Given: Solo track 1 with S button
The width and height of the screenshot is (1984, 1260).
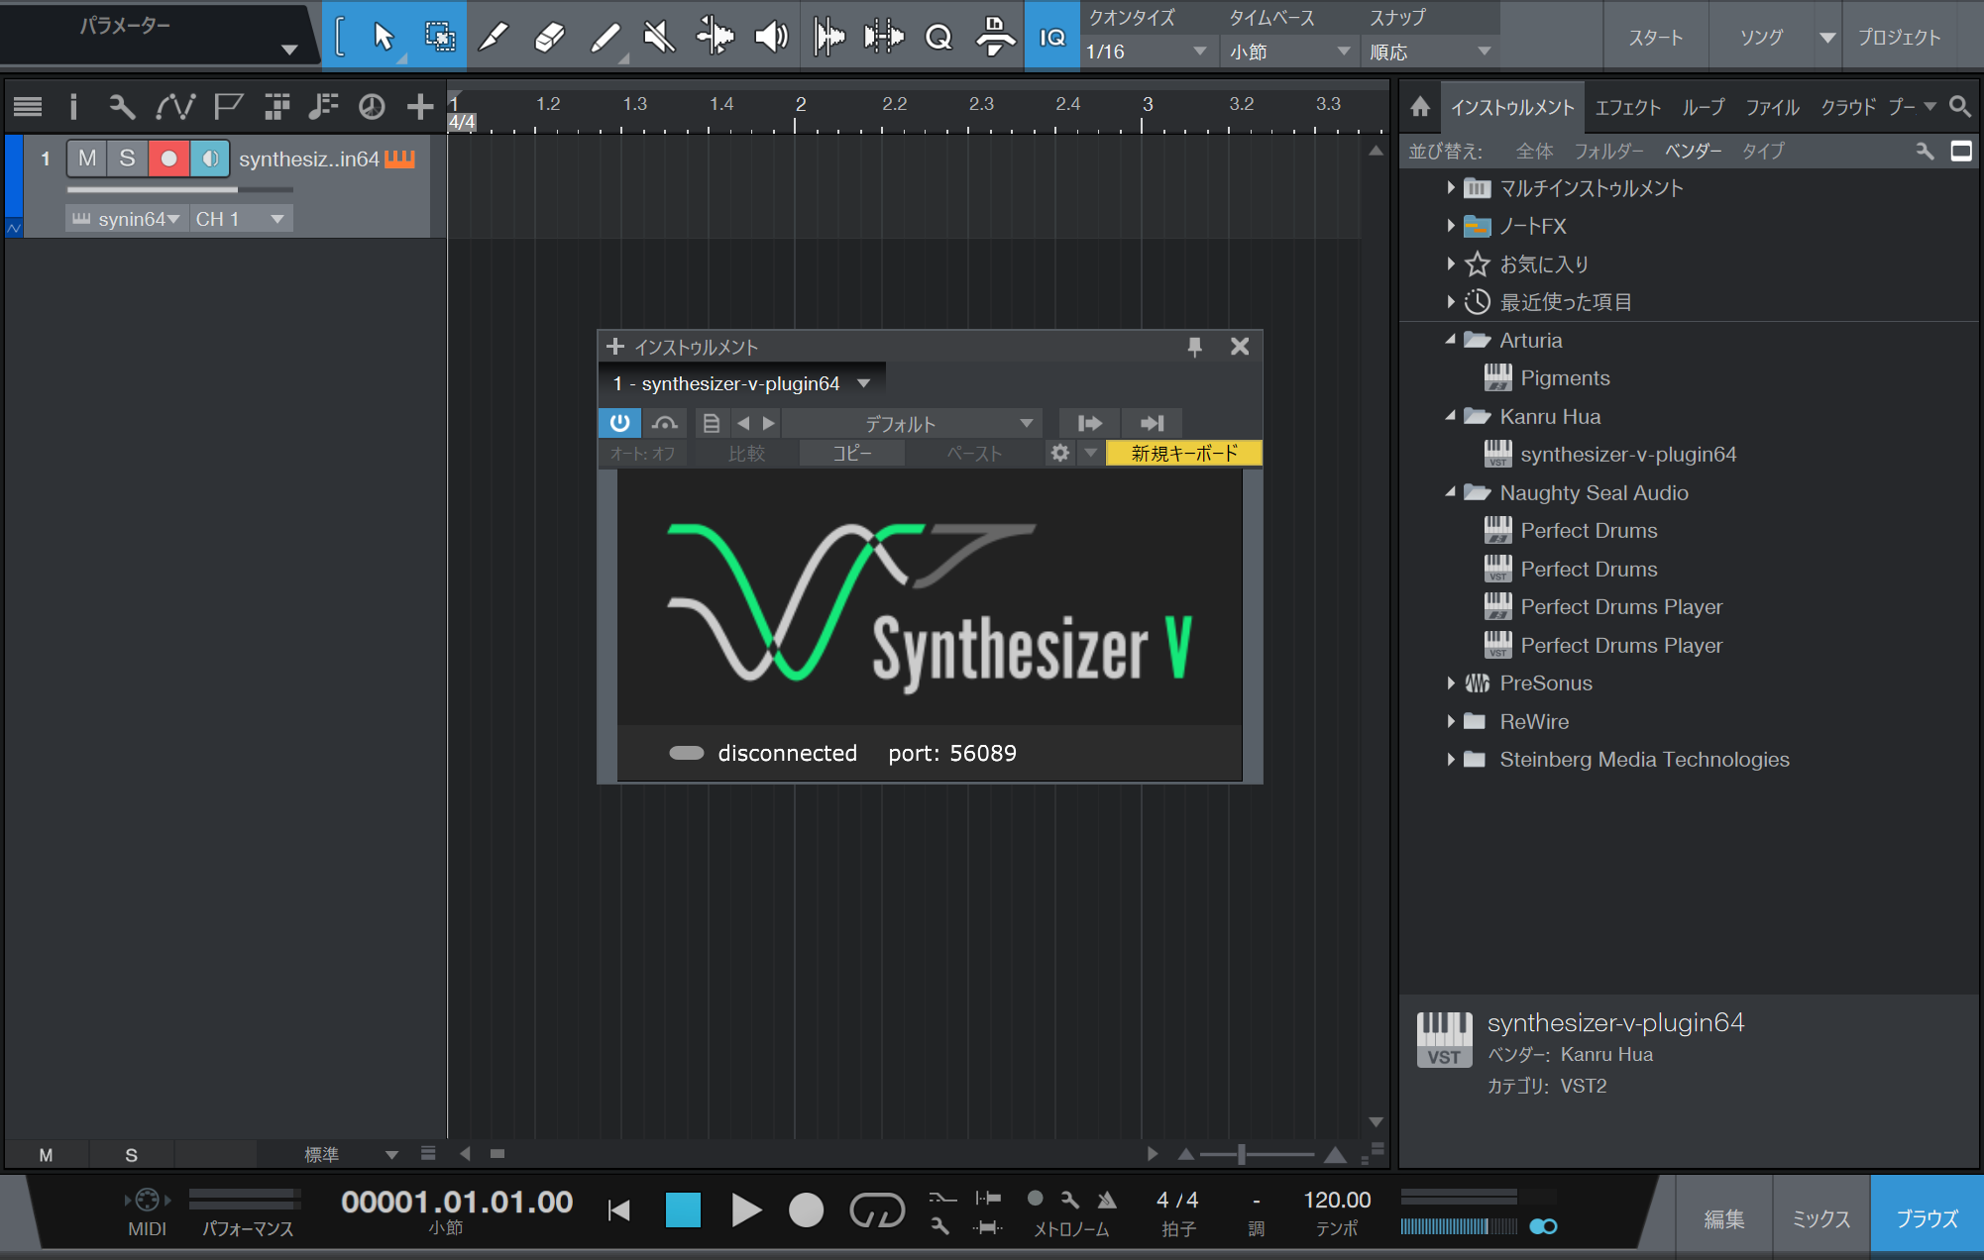Looking at the screenshot, I should click(x=127, y=158).
